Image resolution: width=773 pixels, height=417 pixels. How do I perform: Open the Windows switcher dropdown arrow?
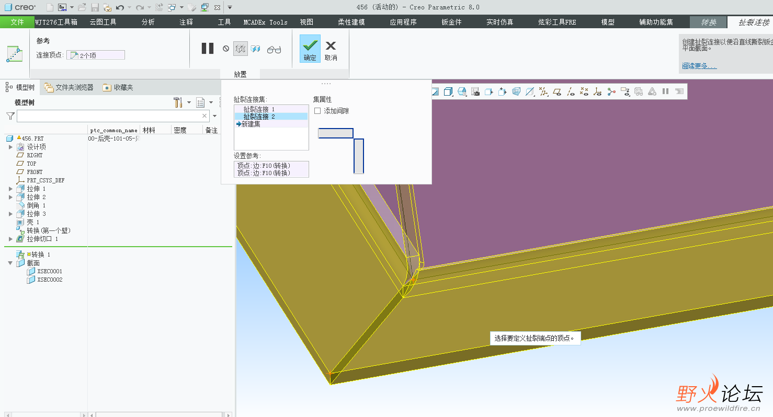(x=181, y=7)
